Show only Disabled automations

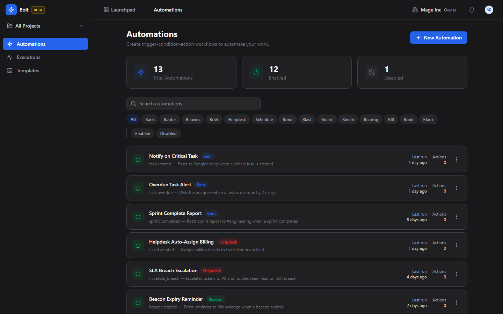(x=168, y=134)
